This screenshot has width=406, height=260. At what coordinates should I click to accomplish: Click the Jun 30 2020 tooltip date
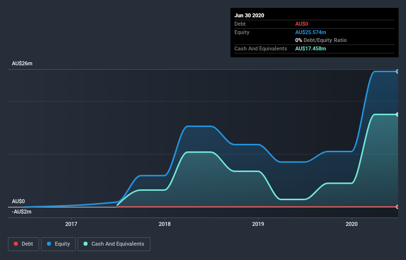coord(249,15)
